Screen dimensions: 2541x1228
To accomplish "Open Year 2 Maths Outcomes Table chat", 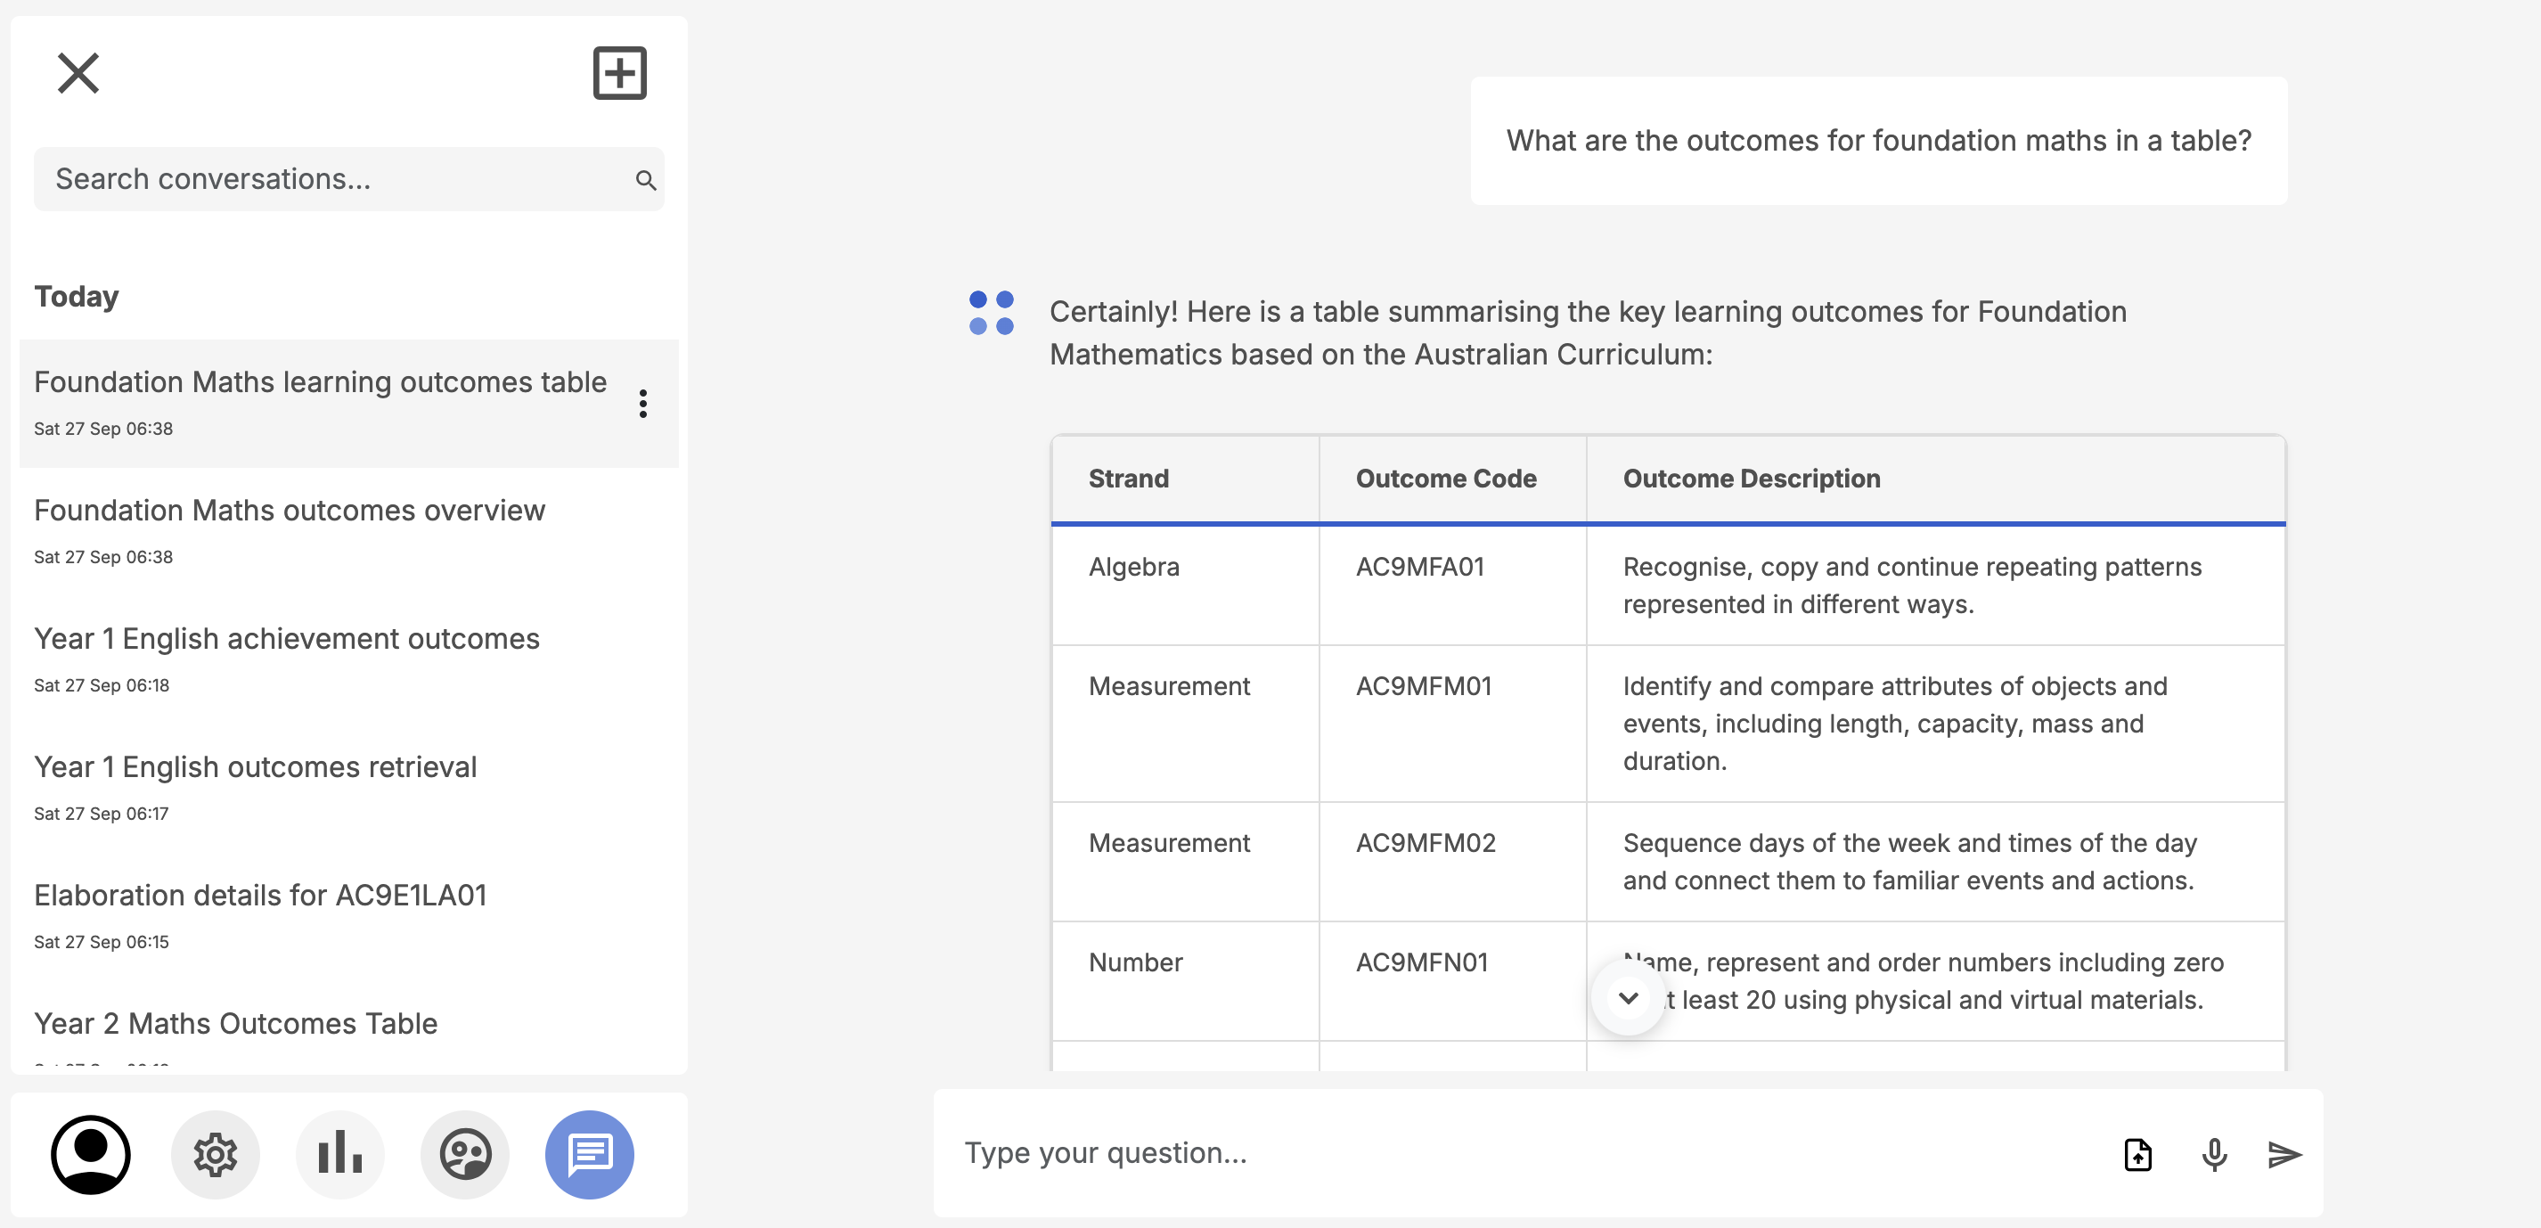I will pyautogui.click(x=235, y=1023).
